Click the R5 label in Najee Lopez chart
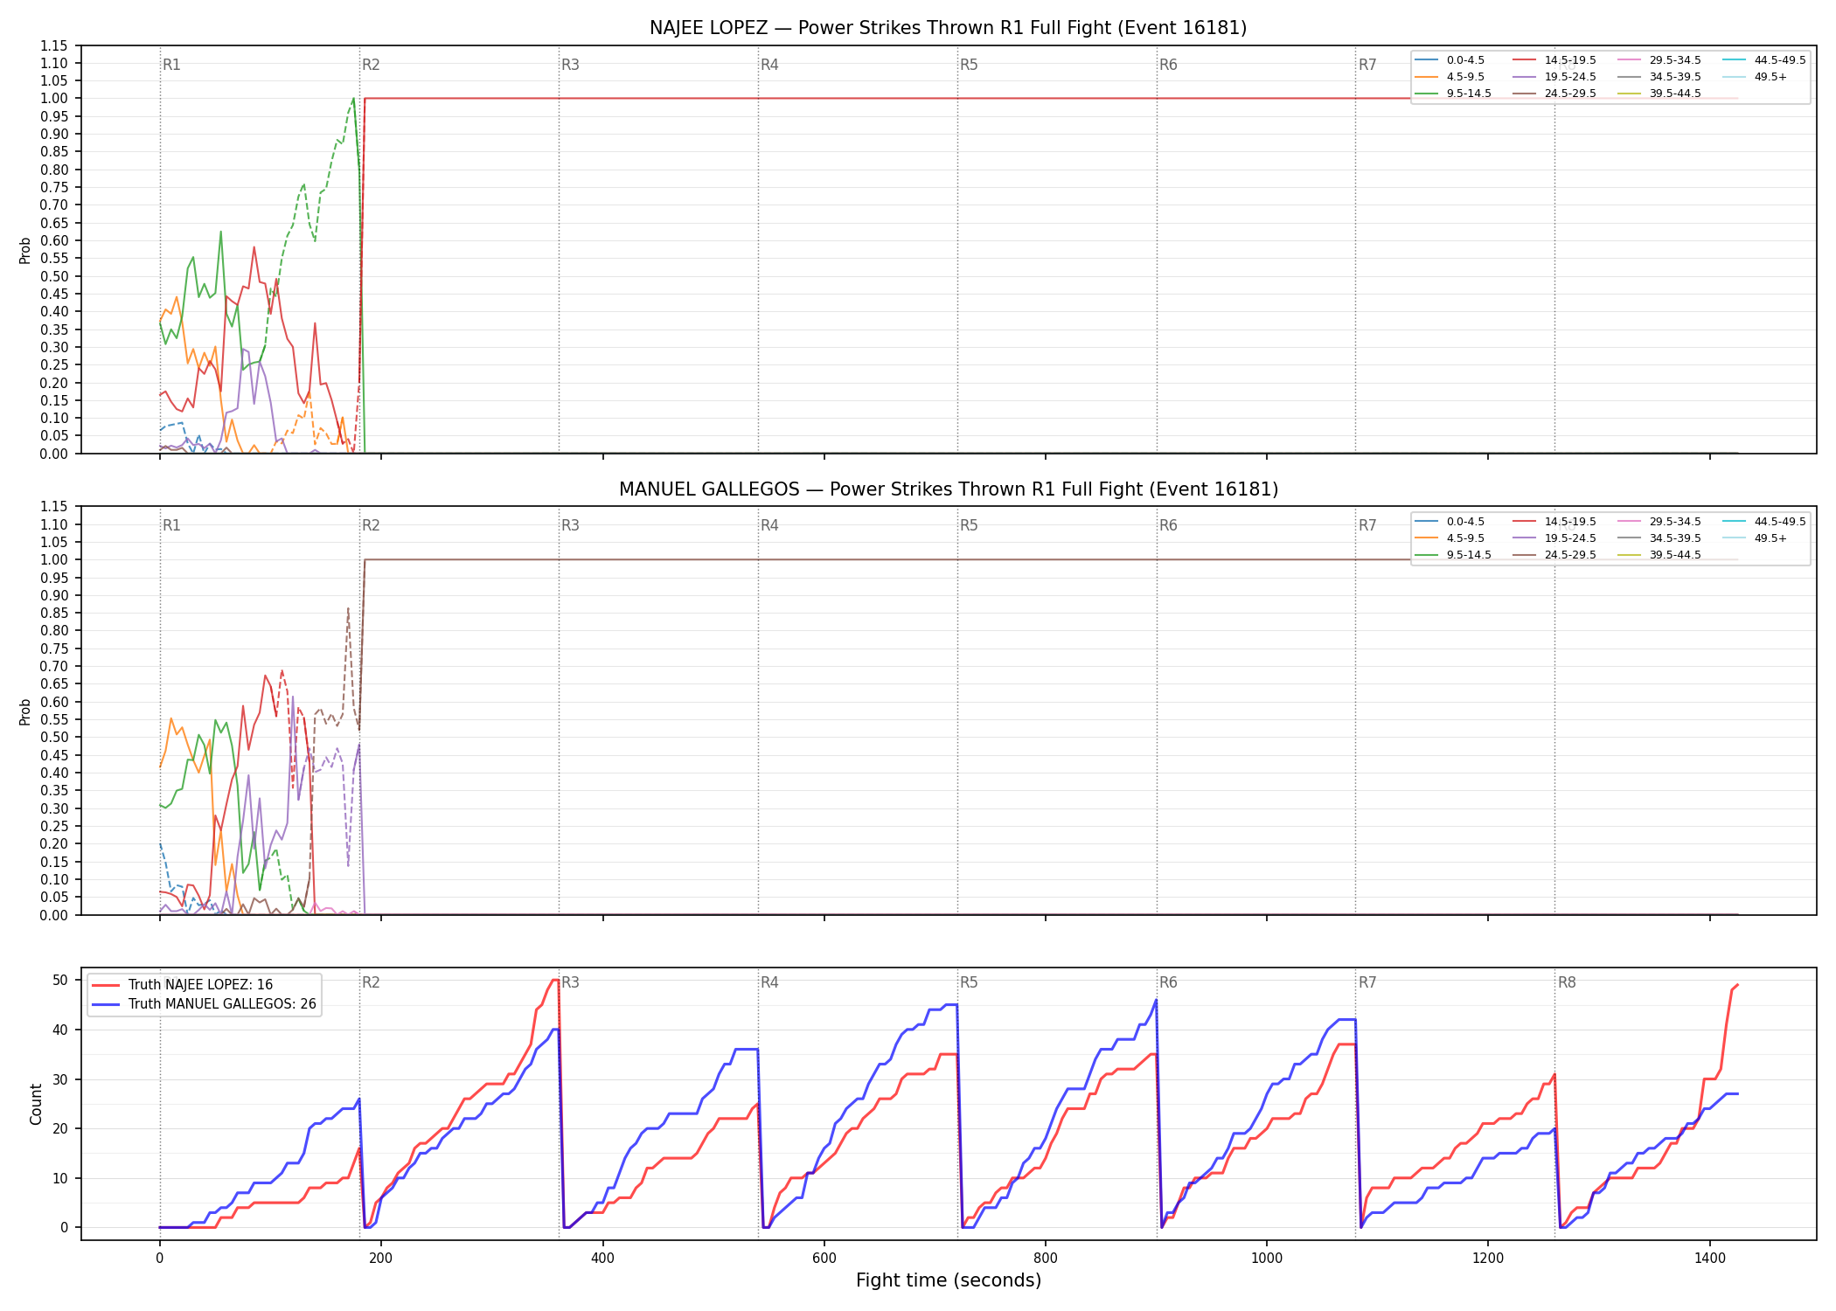 point(969,65)
